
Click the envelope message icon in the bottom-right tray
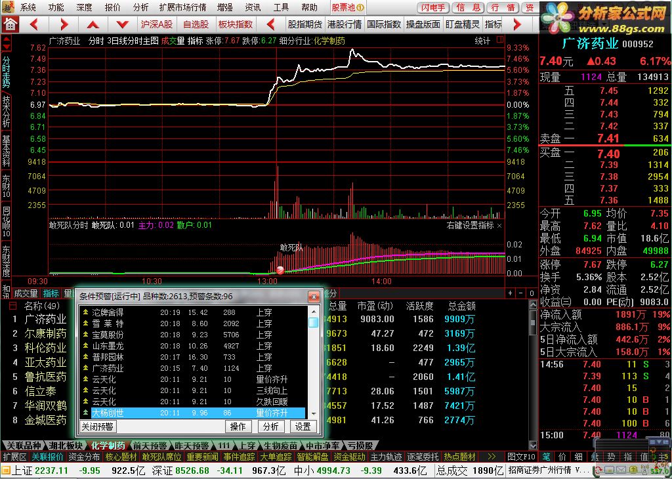coord(621,470)
